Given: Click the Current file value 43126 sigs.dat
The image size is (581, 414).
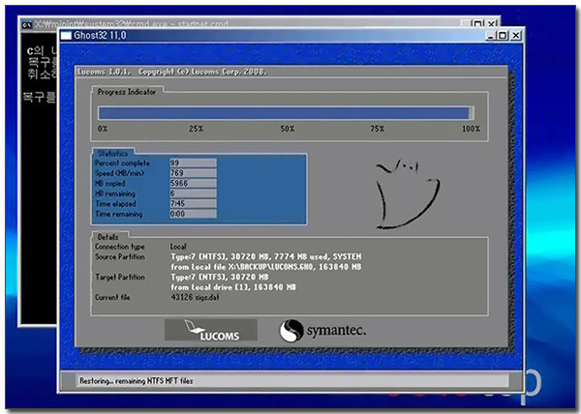Looking at the screenshot, I should click(196, 298).
